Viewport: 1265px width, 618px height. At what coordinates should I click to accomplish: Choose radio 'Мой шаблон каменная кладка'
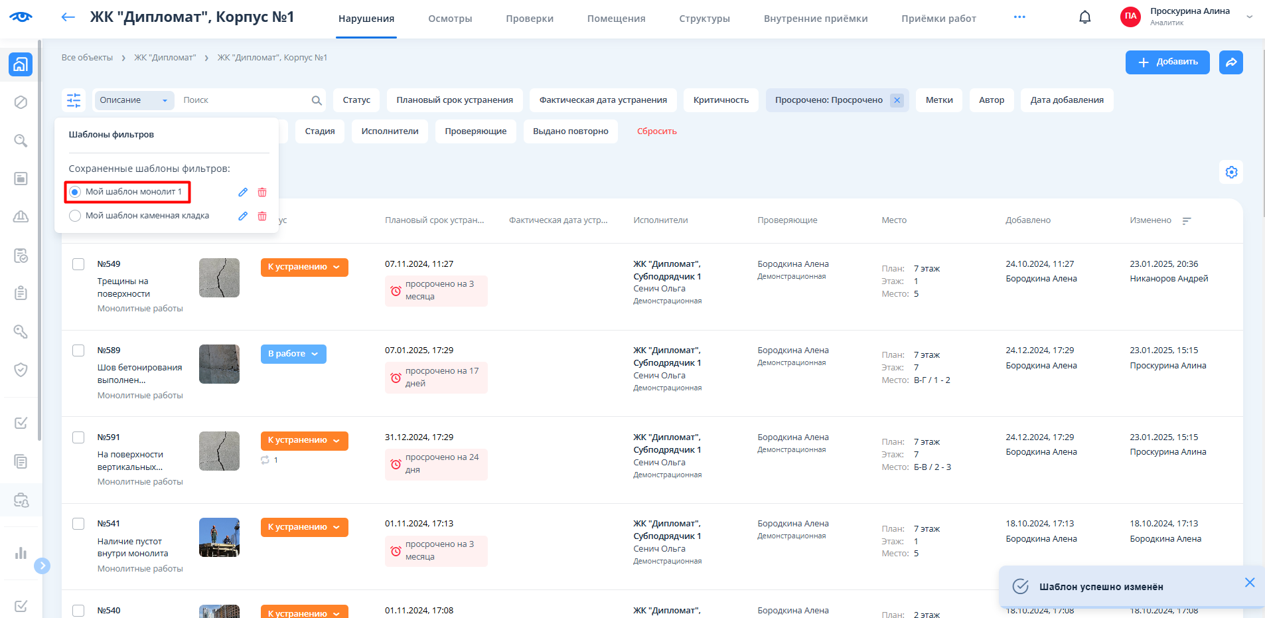(x=75, y=216)
